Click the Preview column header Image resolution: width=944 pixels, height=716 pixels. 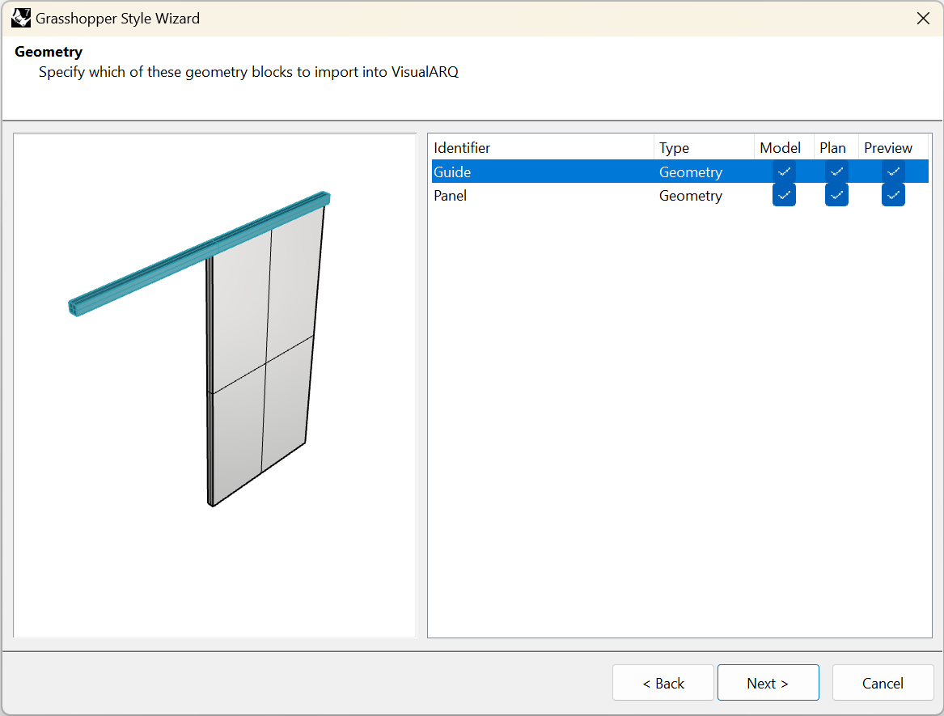[893, 147]
